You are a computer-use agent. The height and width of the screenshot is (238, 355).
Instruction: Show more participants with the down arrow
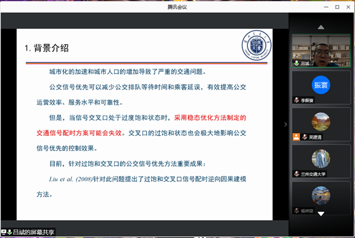click(321, 214)
